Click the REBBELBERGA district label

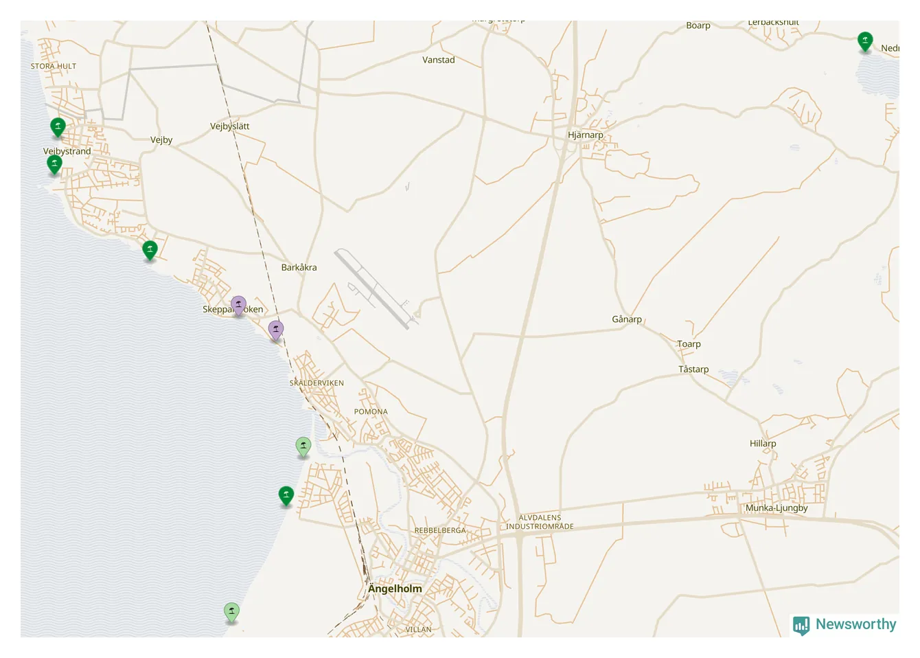tap(440, 531)
